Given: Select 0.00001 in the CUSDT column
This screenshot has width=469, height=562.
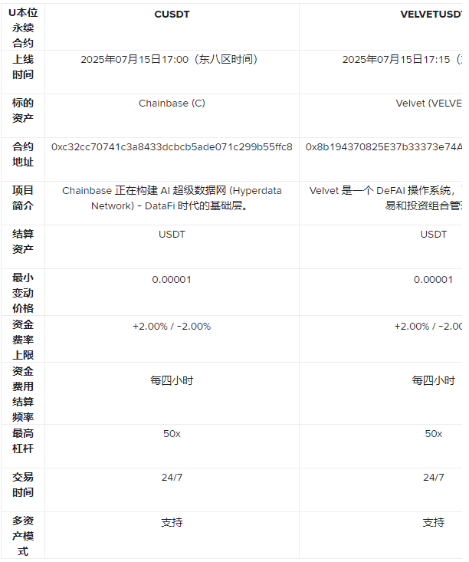Looking at the screenshot, I should 172,280.
